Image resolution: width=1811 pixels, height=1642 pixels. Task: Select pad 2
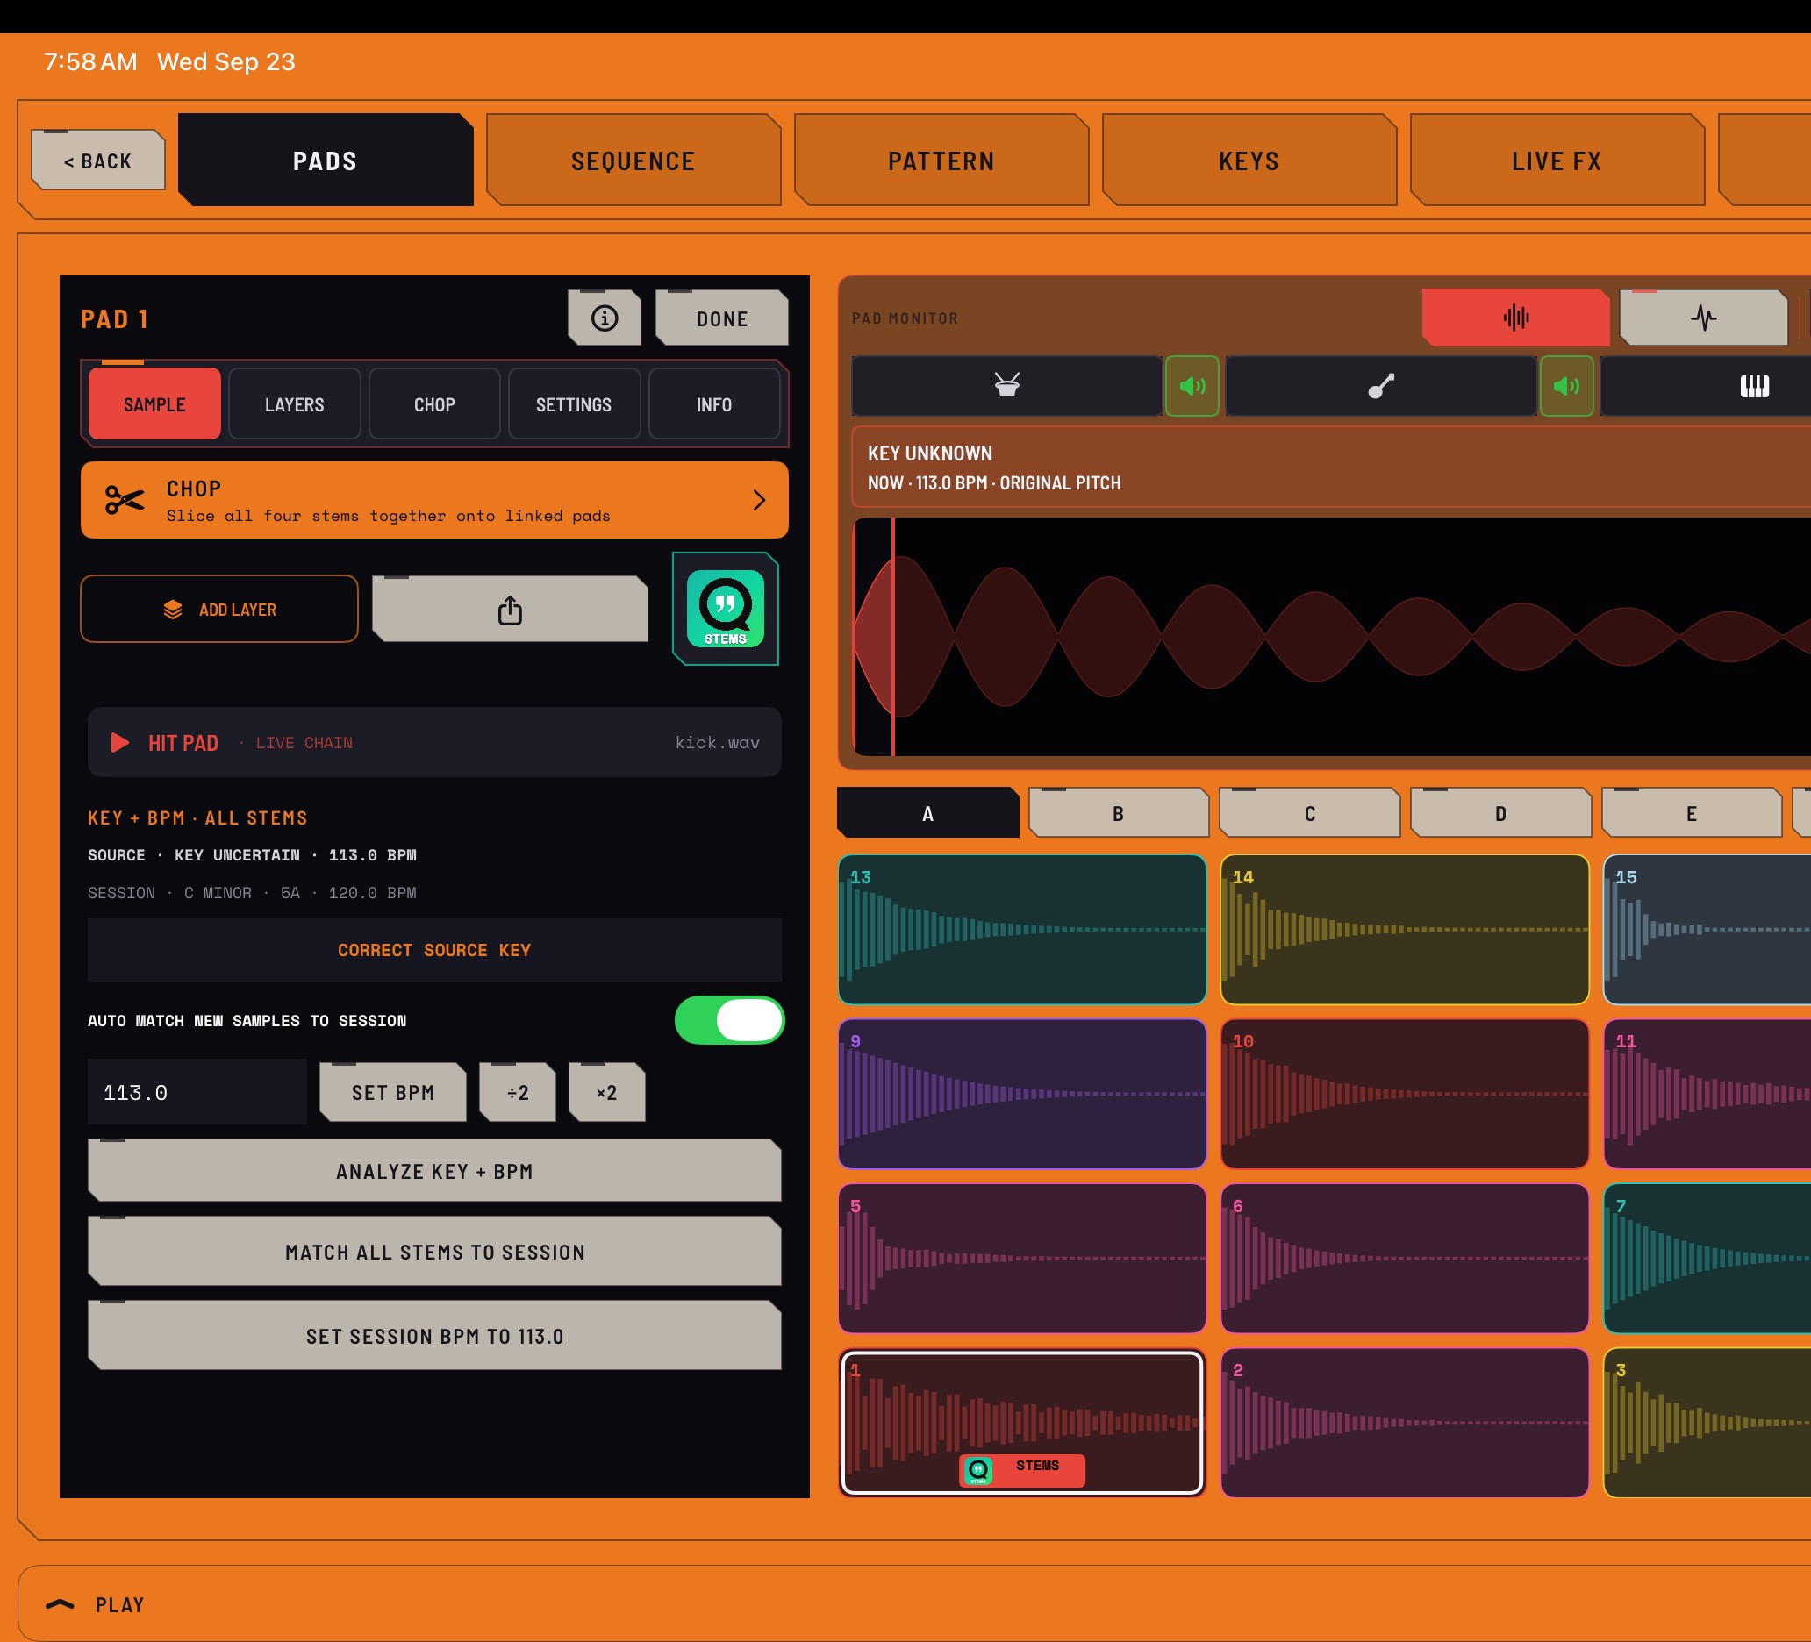[x=1404, y=1423]
